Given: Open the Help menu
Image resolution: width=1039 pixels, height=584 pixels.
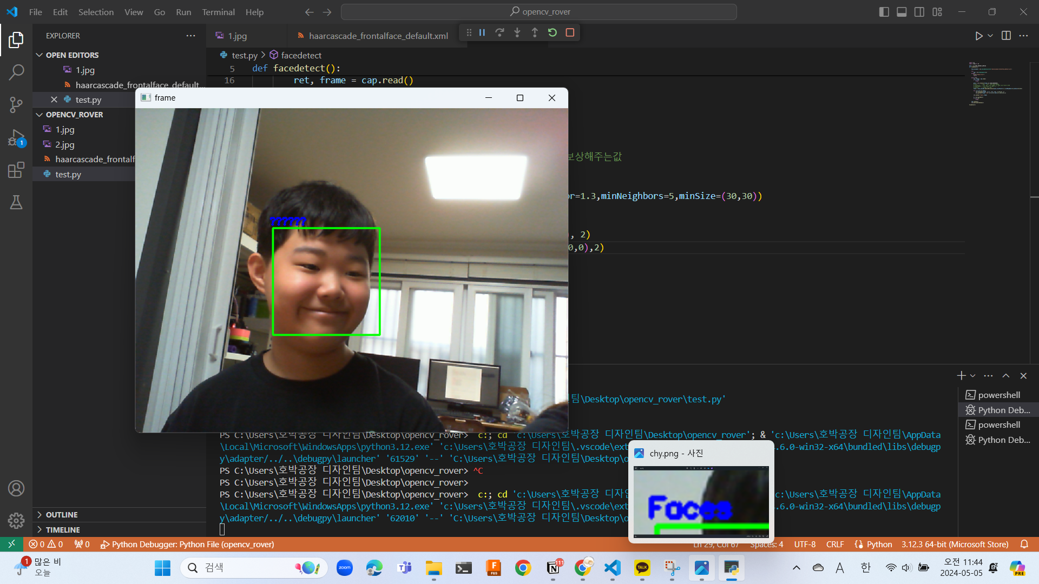Looking at the screenshot, I should 254,12.
